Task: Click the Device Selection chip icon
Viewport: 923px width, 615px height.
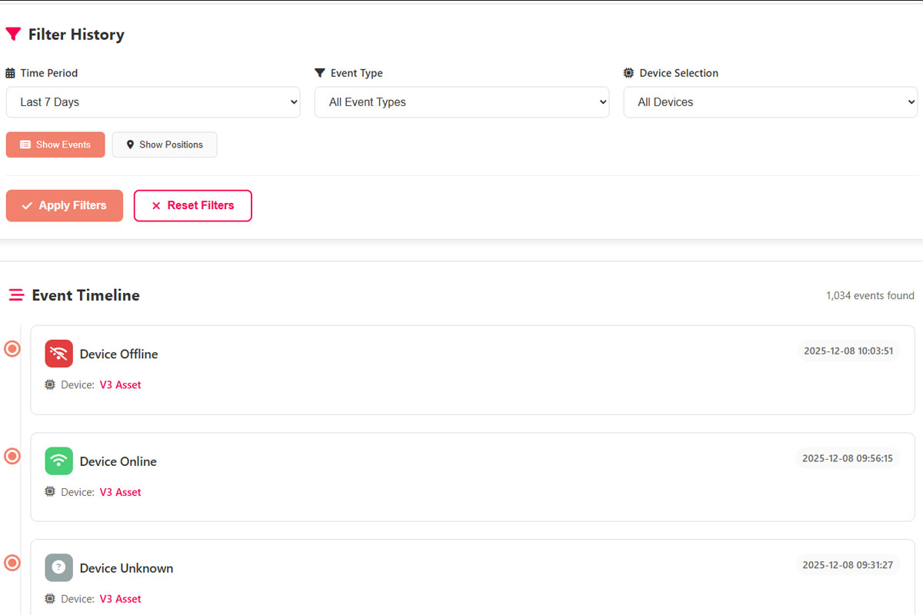Action: coord(628,73)
